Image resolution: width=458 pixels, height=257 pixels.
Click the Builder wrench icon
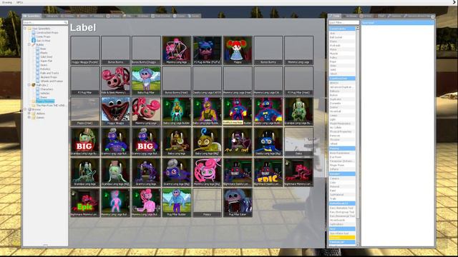click(34, 45)
